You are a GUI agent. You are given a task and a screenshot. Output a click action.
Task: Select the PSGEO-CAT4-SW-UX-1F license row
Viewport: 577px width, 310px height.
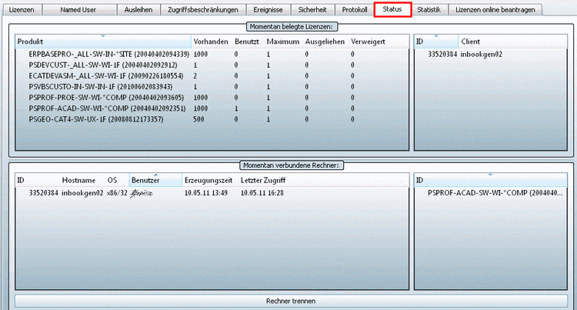(212, 119)
